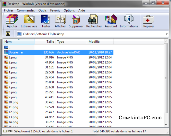This screenshot has height=136, width=171.
Task: Click the size value 44.904
Action: 50,62
